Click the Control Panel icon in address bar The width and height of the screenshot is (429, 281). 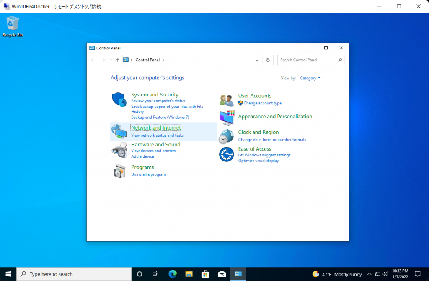click(126, 60)
